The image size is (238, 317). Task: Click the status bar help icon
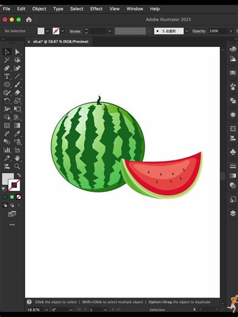tap(29, 302)
